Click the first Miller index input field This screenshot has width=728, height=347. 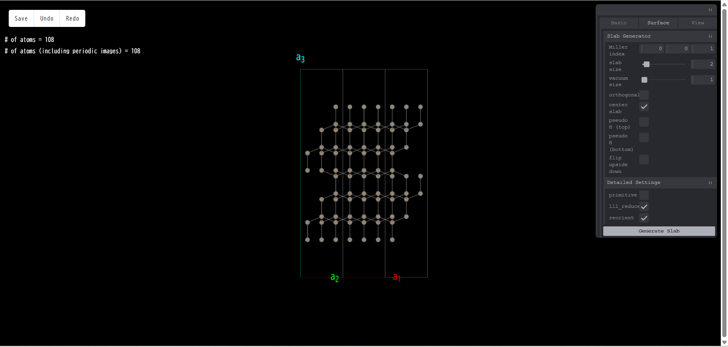pyautogui.click(x=651, y=49)
